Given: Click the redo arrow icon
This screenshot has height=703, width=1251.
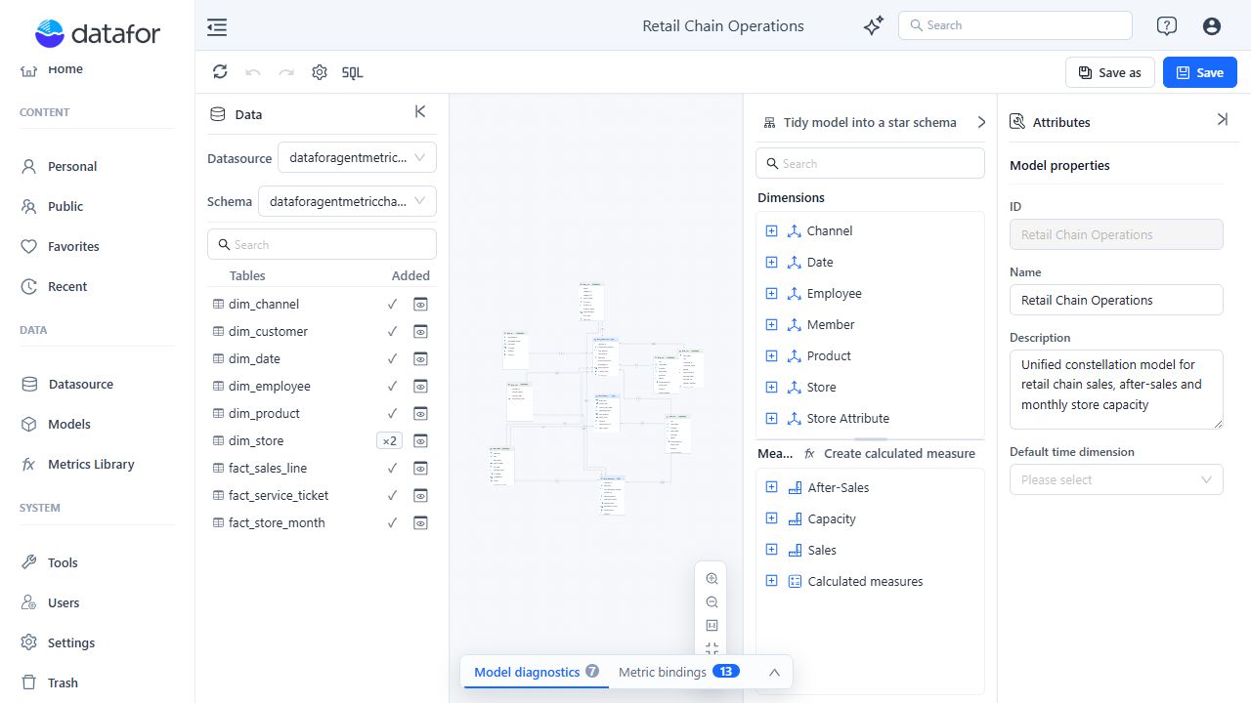Looking at the screenshot, I should 286,72.
